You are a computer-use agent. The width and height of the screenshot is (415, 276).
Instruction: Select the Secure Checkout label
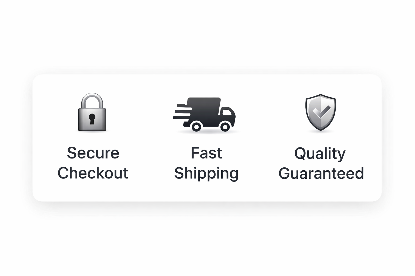point(93,163)
